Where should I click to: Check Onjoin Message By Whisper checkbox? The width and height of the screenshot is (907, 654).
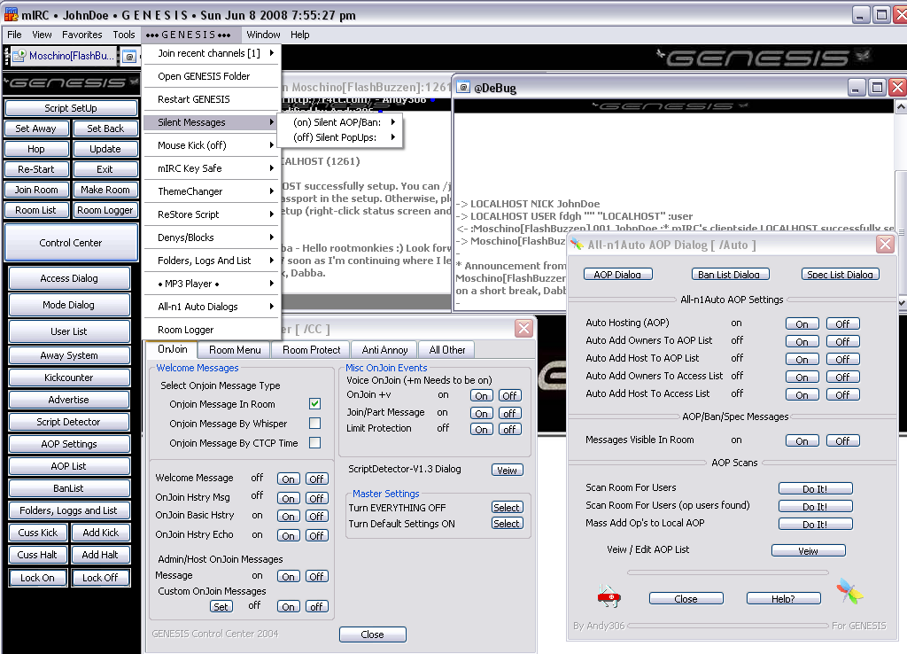click(x=314, y=423)
